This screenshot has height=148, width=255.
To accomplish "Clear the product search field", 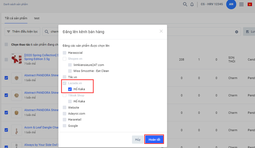I will pos(237,32).
